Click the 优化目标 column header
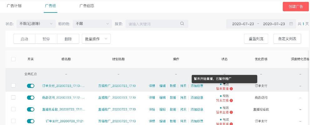 (261, 59)
